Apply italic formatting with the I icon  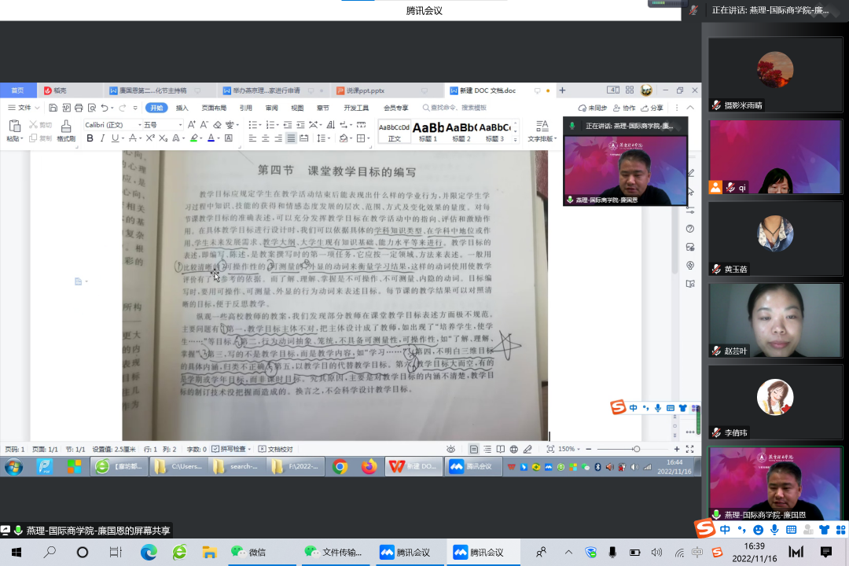(102, 138)
